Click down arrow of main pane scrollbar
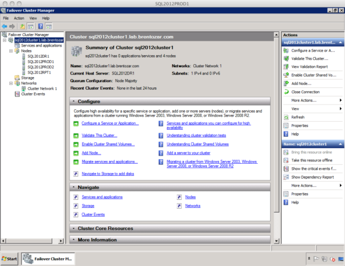 pos(277,241)
